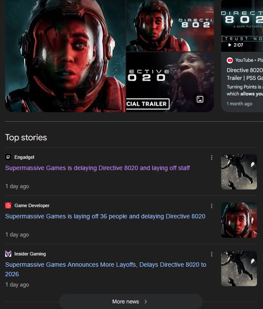Click the Insider Gaming story astronaut thumbnail

click(x=239, y=268)
